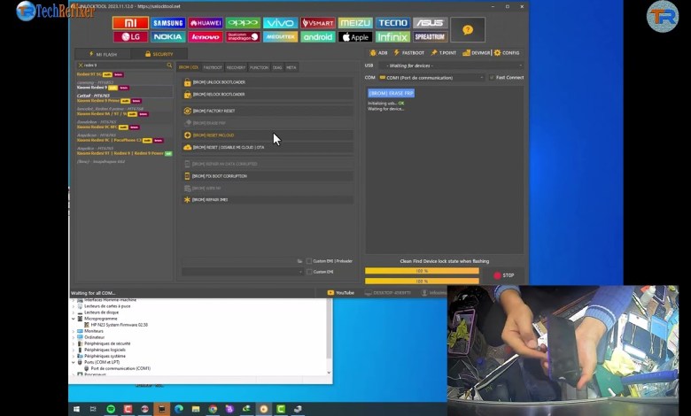Select the Tecno brand logo
The image size is (691, 416).
[392, 23]
